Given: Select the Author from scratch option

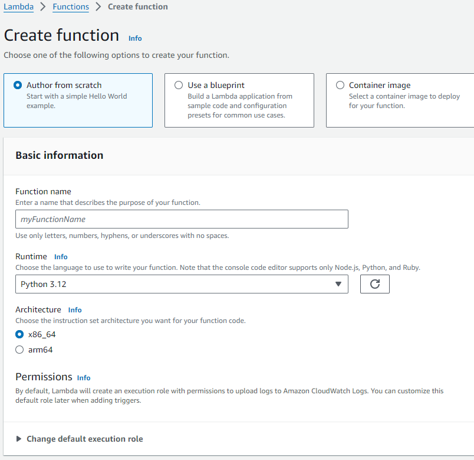Looking at the screenshot, I should [x=18, y=85].
